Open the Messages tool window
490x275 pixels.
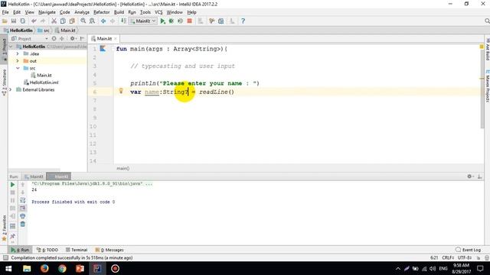tap(109, 250)
